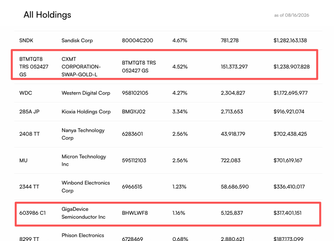
Task: Click share count 58,686,590
Action: pyautogui.click(x=235, y=187)
